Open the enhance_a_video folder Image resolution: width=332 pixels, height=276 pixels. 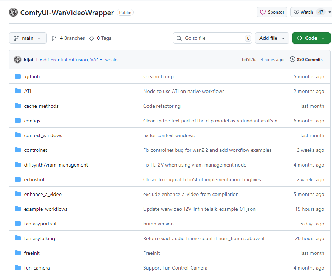pyautogui.click(x=43, y=194)
